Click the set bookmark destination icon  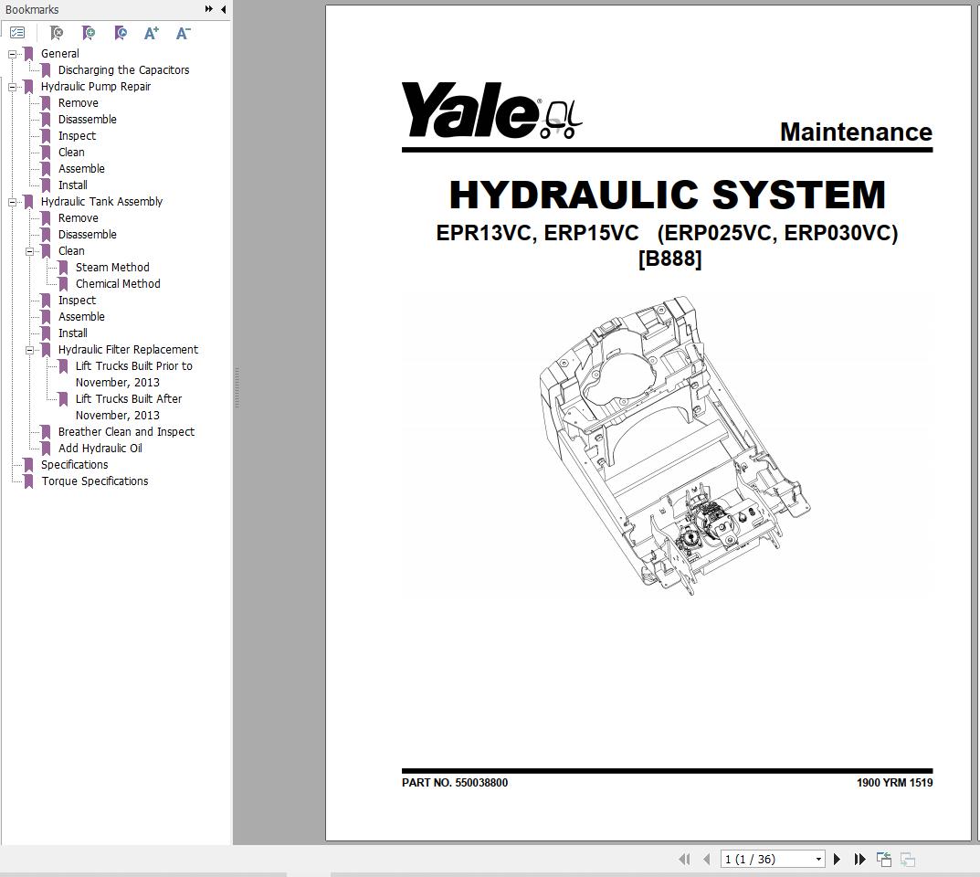(x=121, y=33)
